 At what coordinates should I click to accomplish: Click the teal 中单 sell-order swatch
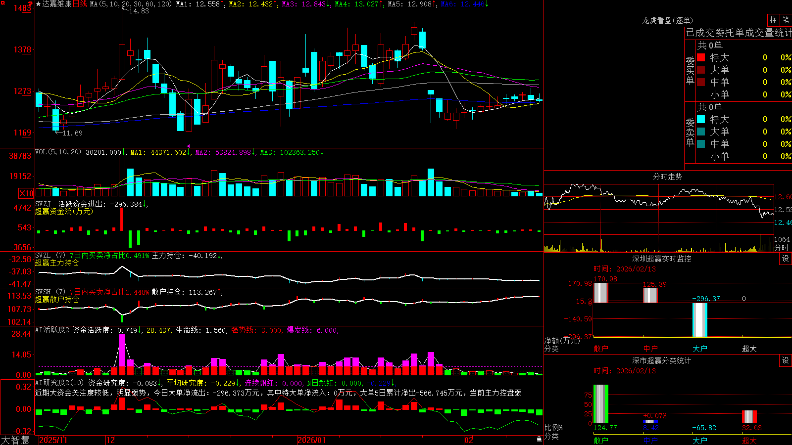point(701,143)
